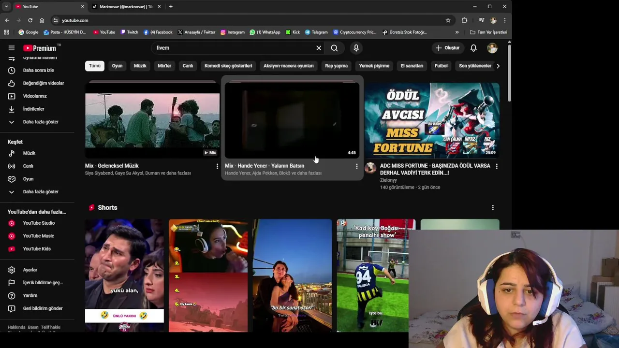Open the ADC Miss Fortune video thumbnail

[432, 120]
